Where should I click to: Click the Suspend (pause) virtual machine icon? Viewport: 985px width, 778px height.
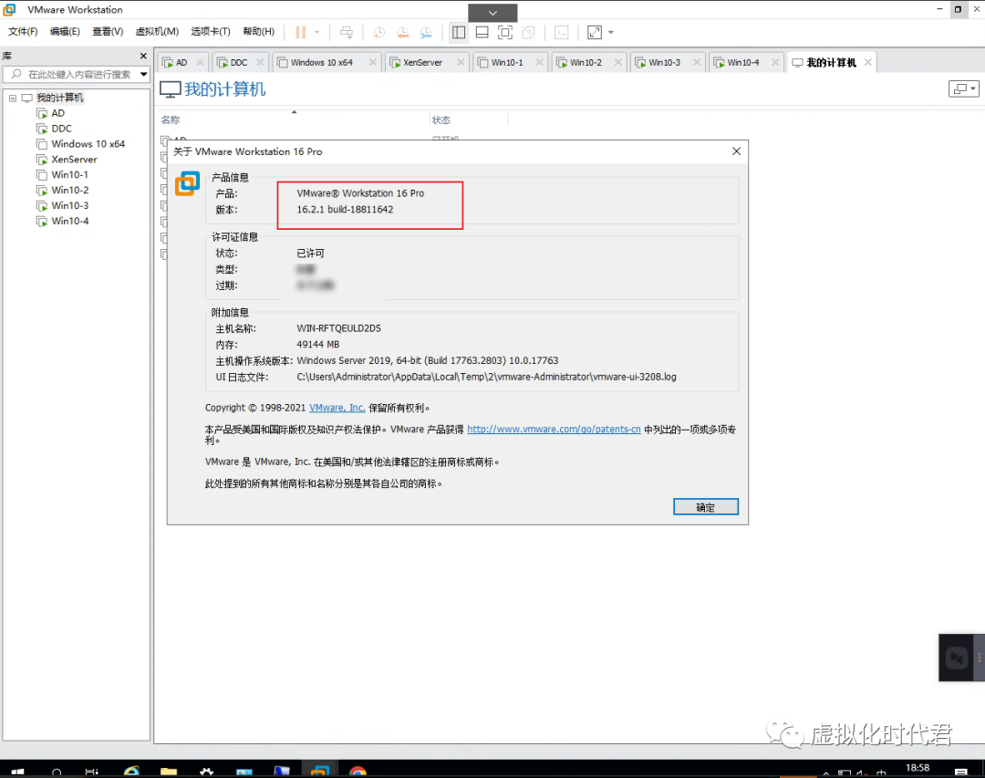click(x=301, y=32)
